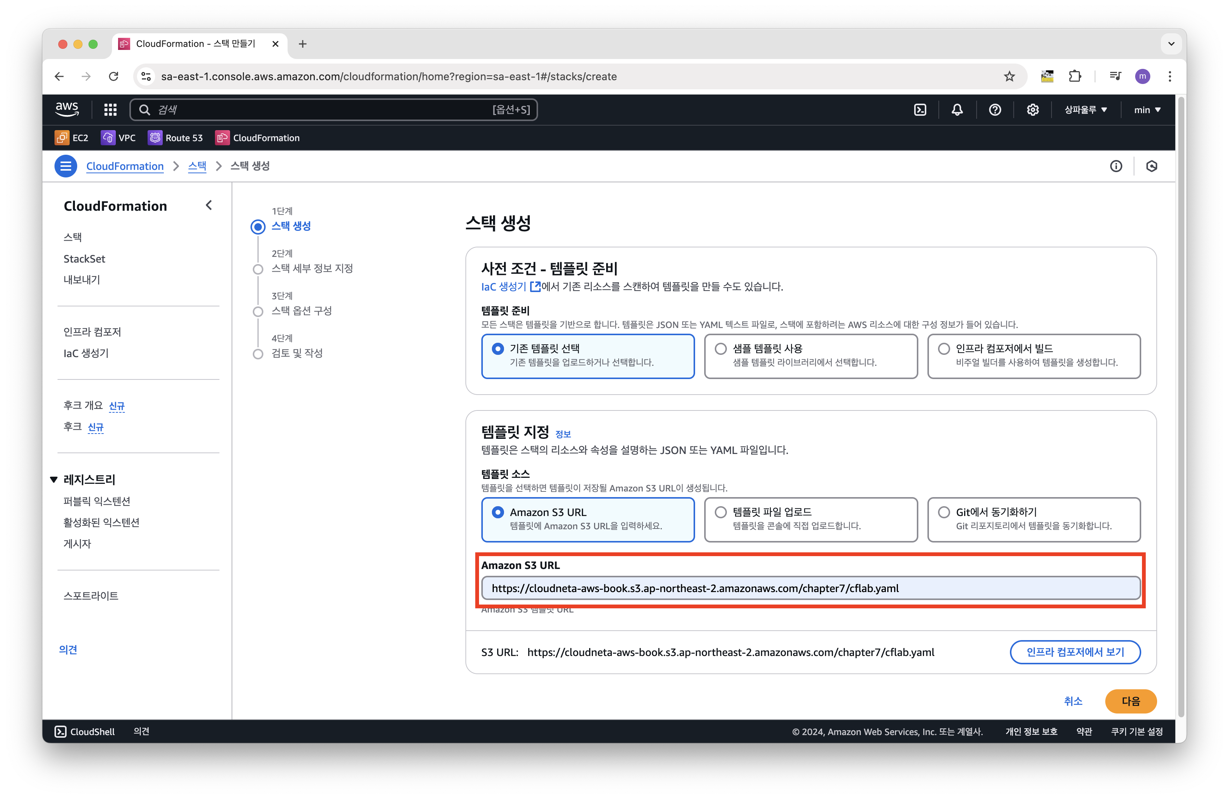Open IaC generator in sidebar
Image resolution: width=1229 pixels, height=799 pixels.
pos(86,353)
